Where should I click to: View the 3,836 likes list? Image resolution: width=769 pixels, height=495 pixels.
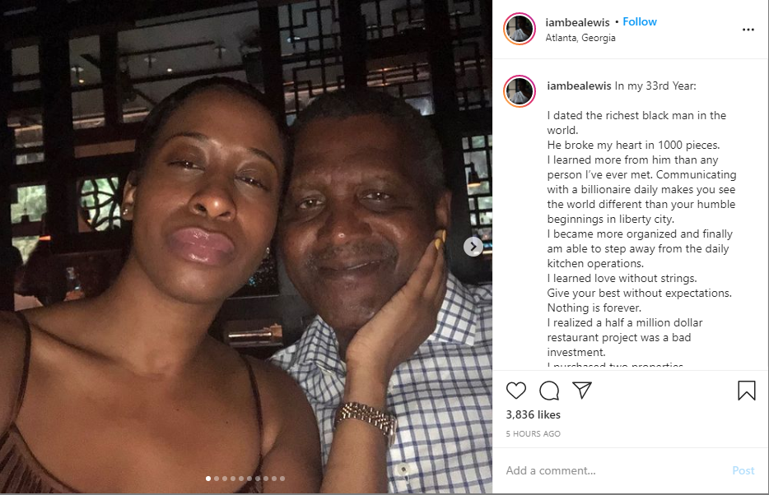tap(533, 415)
